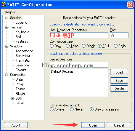Open the Behaviour settings category
Image resolution: width=135 pixels, height=131 pixels.
23,56
